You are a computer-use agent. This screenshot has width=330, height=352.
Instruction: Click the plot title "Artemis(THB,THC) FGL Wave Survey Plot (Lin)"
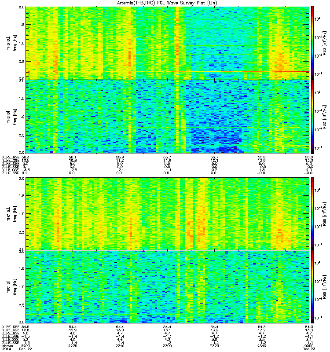(167, 3)
